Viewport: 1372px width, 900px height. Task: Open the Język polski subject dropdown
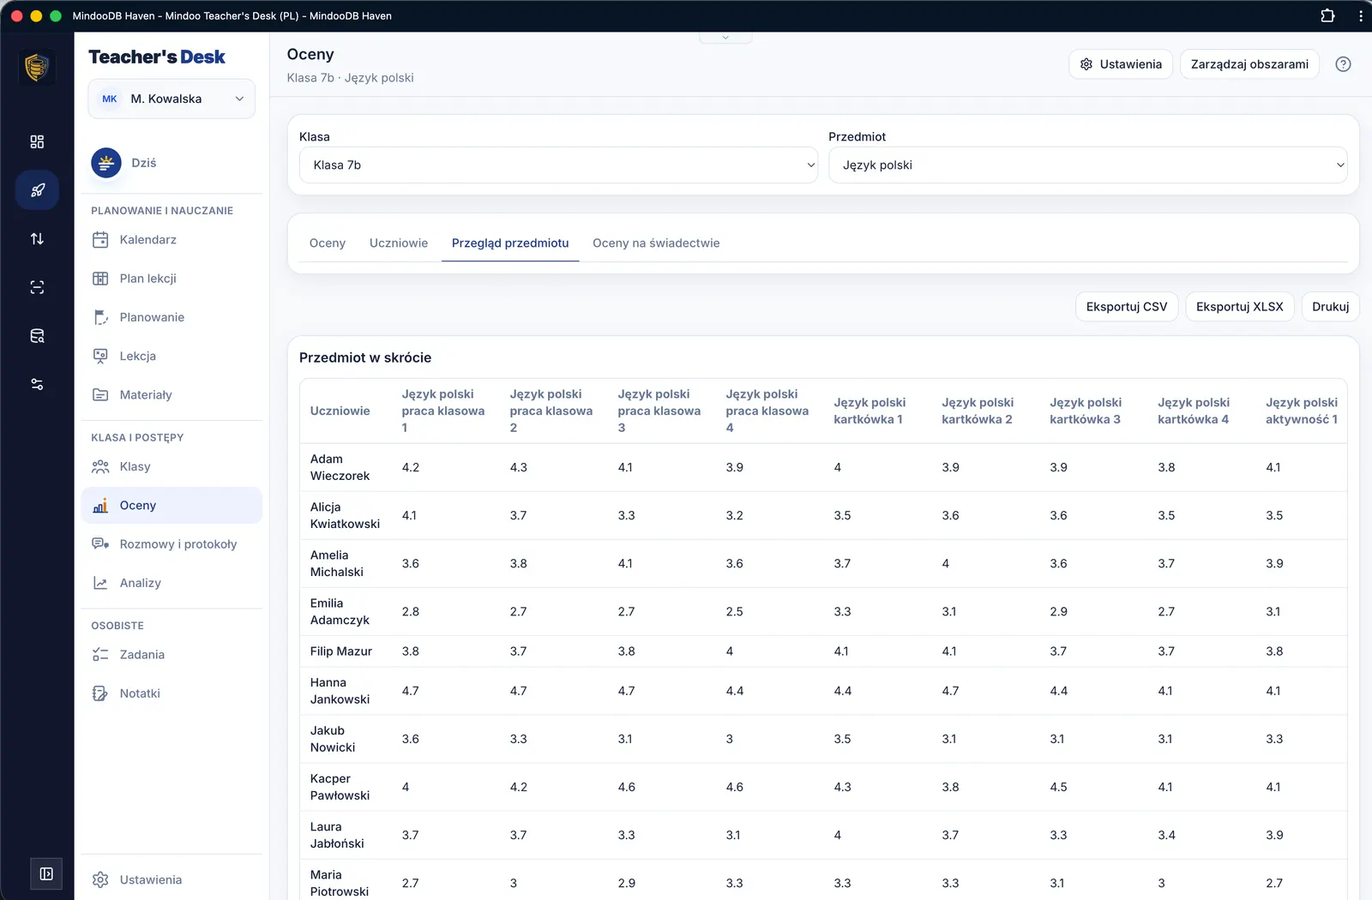(x=1087, y=165)
